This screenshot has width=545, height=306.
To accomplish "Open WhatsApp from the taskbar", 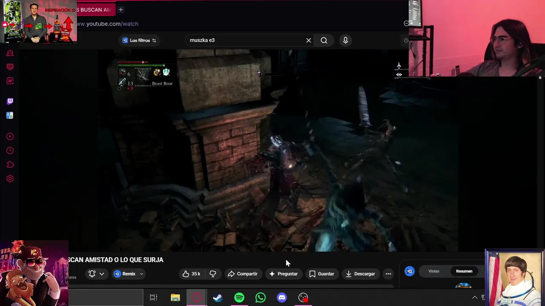I will (261, 297).
